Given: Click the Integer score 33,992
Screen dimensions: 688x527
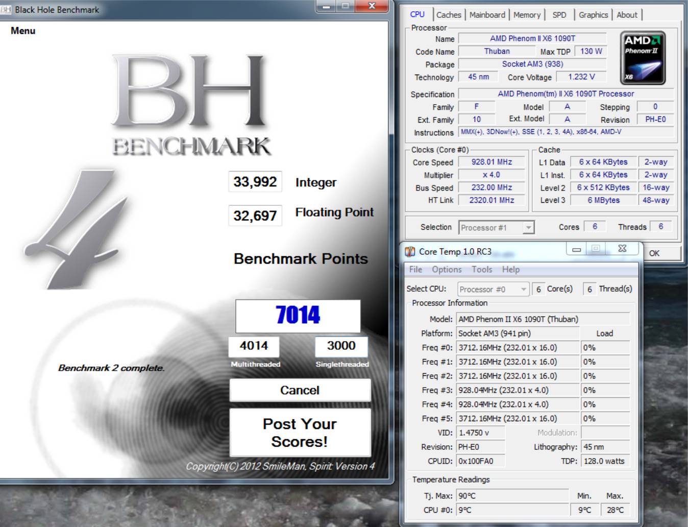Looking at the screenshot, I should [255, 182].
